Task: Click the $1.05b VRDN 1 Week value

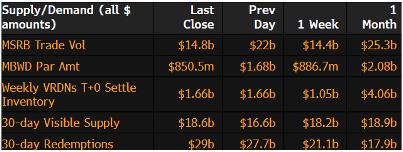Action: pyautogui.click(x=320, y=94)
